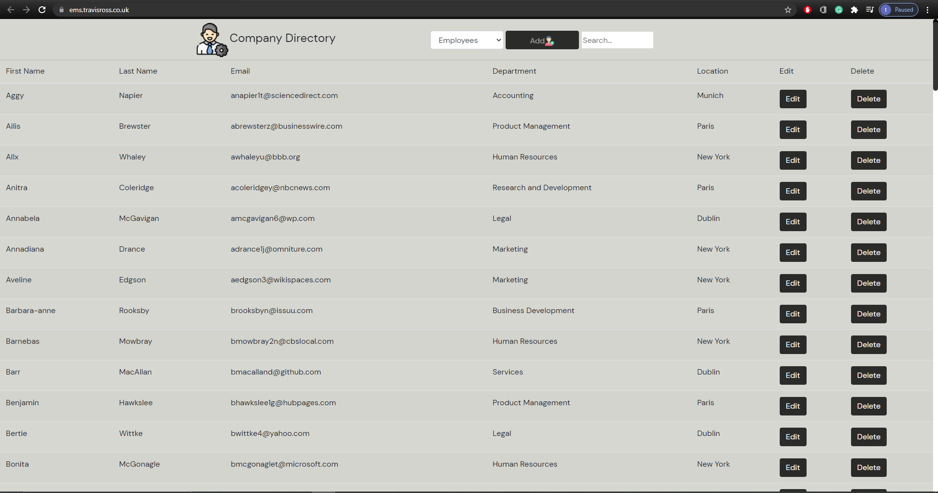Delete Annabela McGavigan's record
Viewport: 938px width, 493px height.
(x=868, y=222)
